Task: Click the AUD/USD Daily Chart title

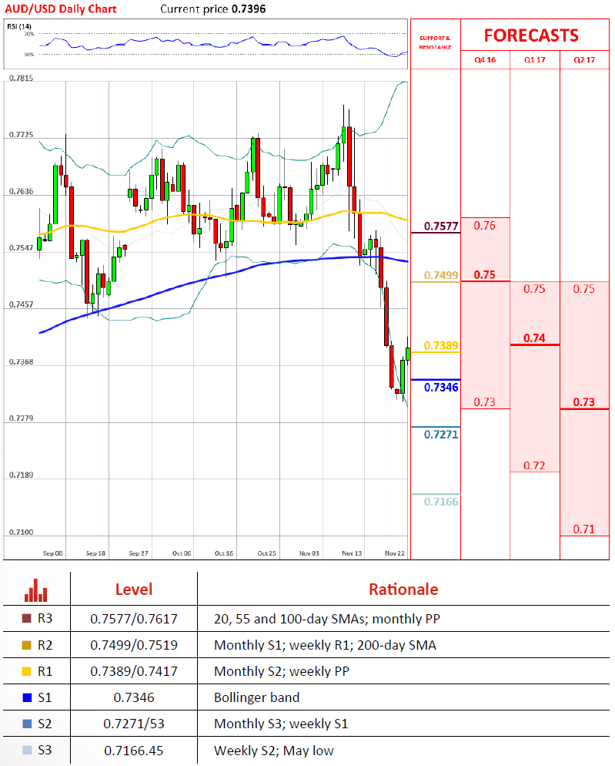Action: tap(61, 8)
